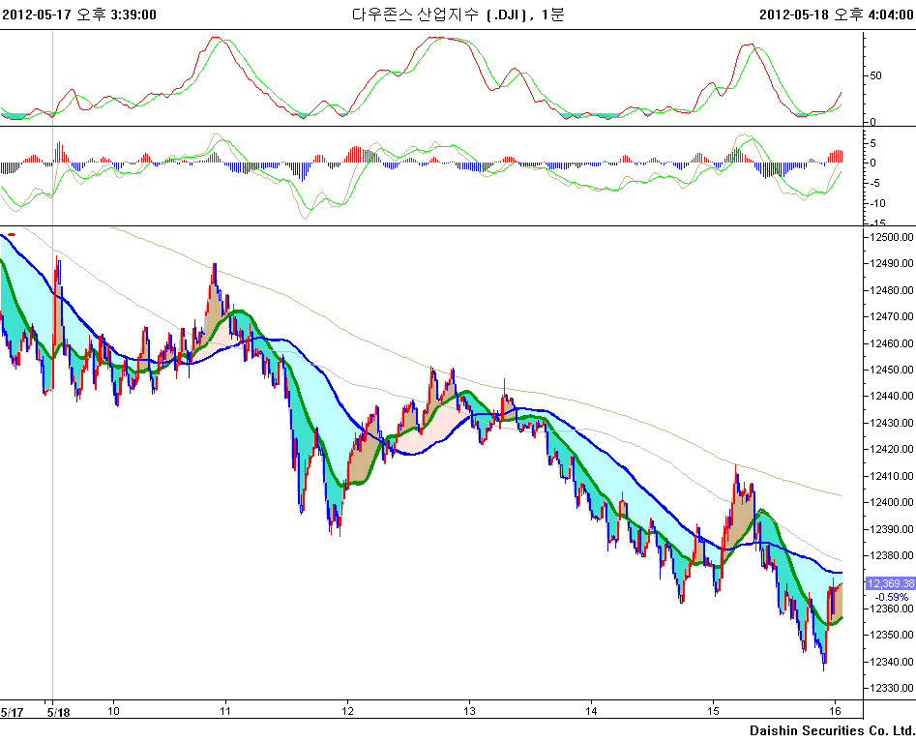The image size is (916, 742).
Task: Select the 12 o'clock tick on time axis
Action: tap(348, 711)
